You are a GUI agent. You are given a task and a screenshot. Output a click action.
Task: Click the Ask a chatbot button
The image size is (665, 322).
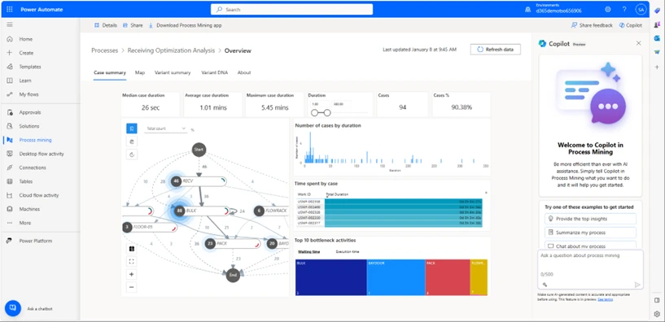pyautogui.click(x=13, y=308)
